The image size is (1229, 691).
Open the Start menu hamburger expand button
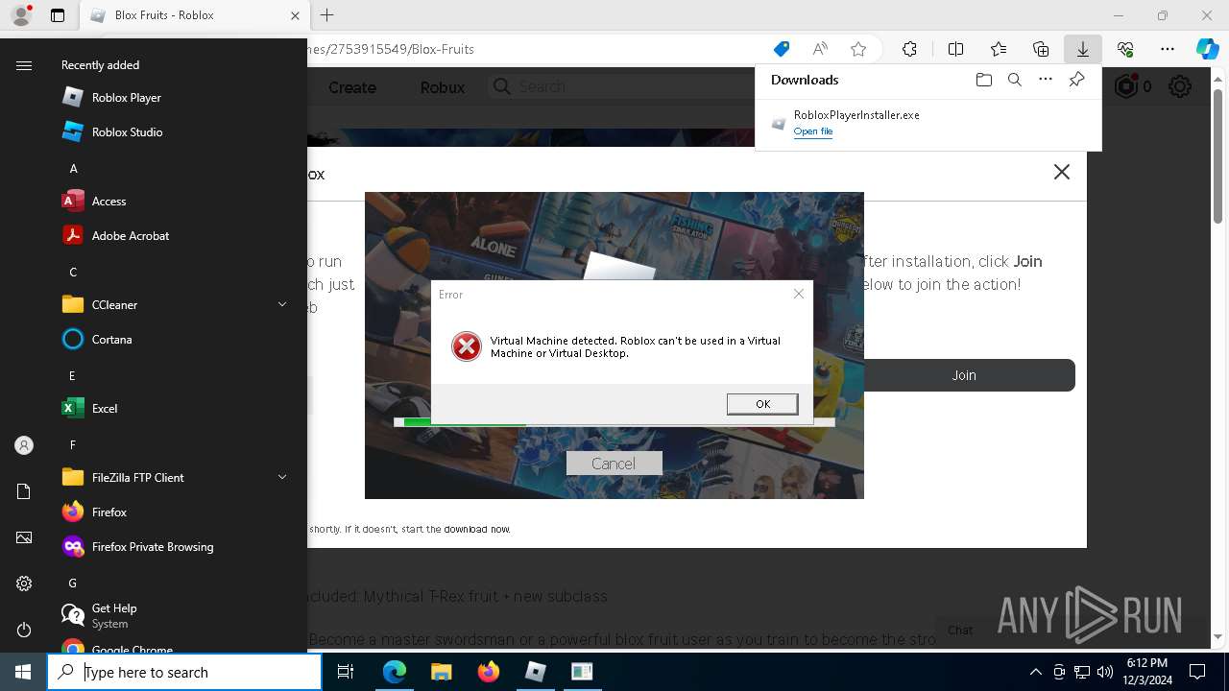tap(24, 65)
